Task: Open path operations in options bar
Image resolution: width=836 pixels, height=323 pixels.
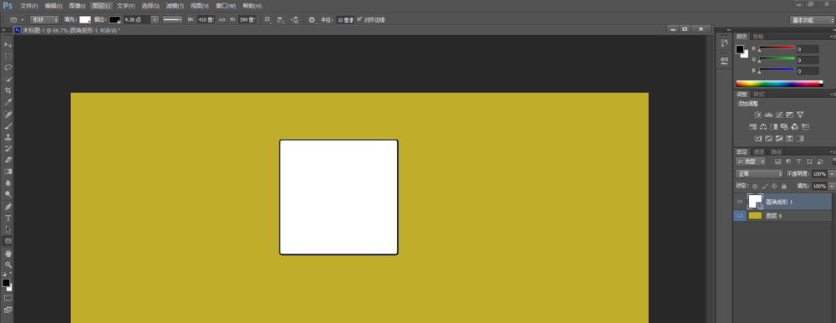Action: tap(268, 20)
